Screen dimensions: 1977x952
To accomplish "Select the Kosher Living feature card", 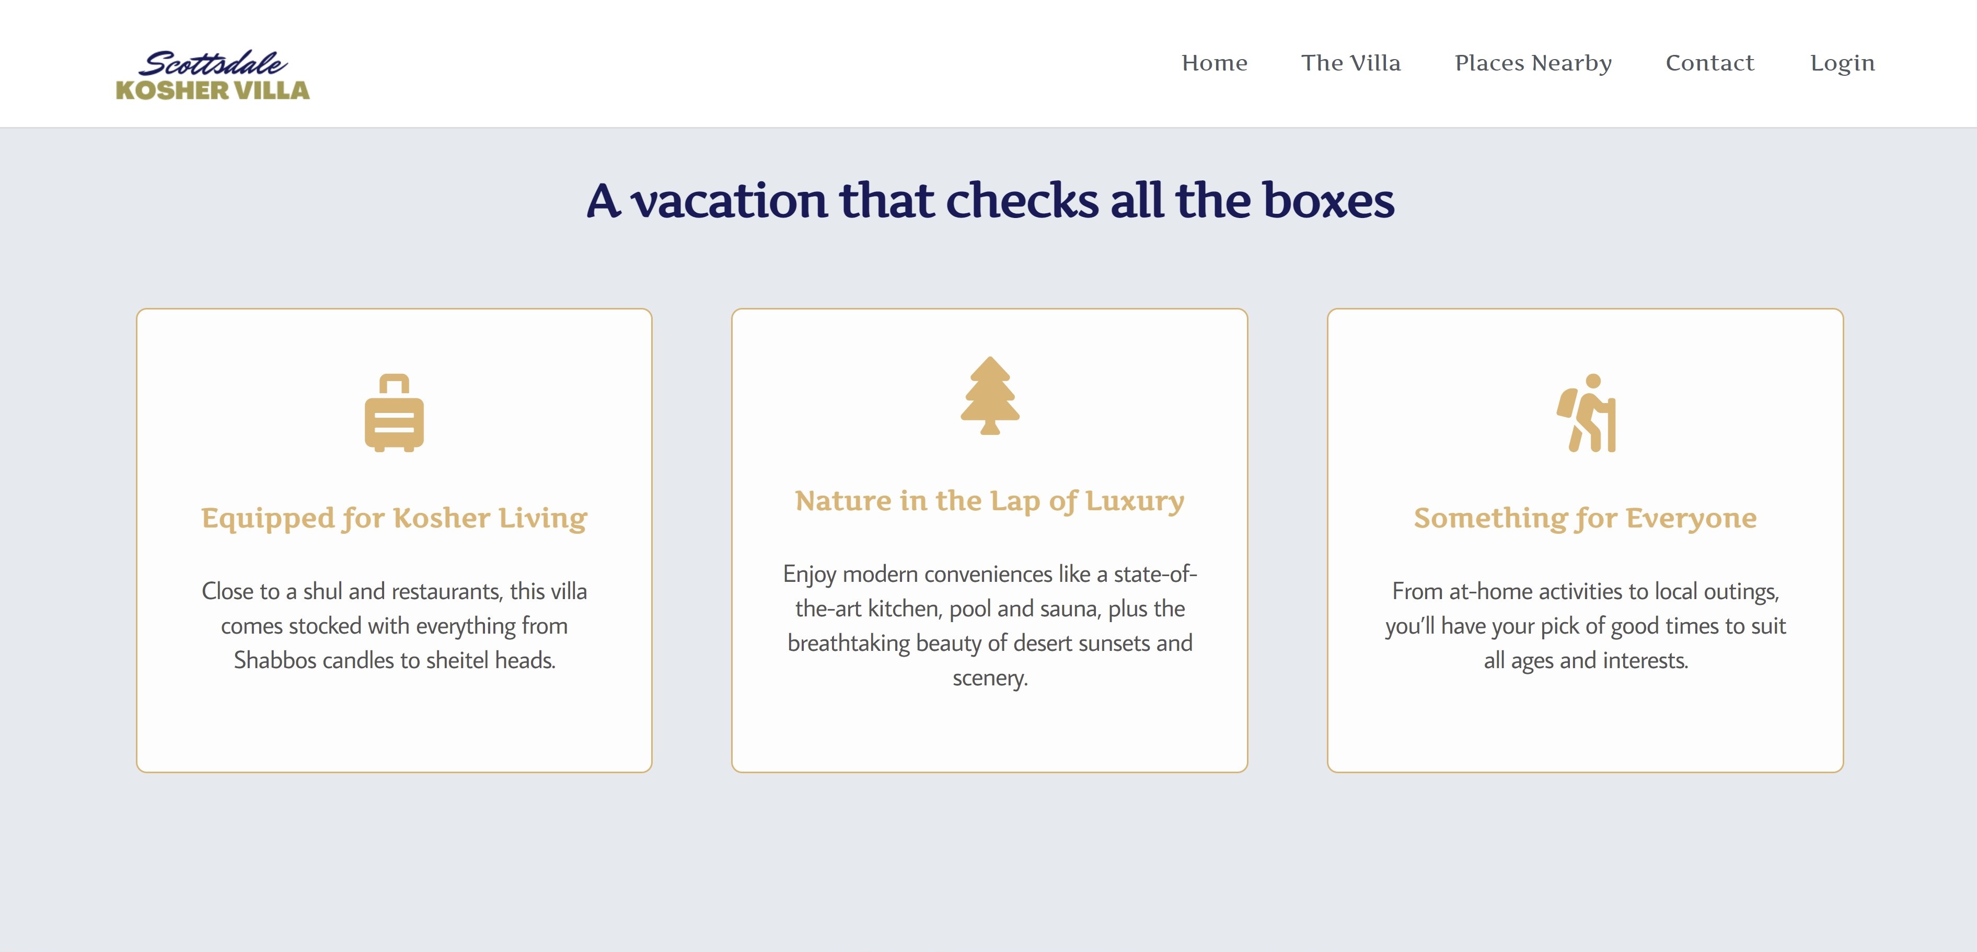I will (395, 541).
